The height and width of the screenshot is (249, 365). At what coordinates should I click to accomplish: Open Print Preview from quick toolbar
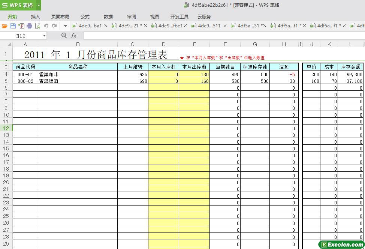[37, 26]
